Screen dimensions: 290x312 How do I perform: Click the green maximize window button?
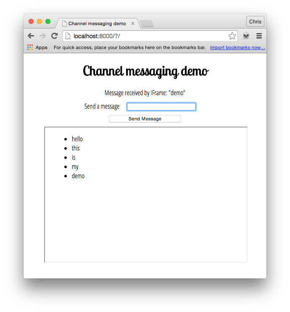(48, 21)
